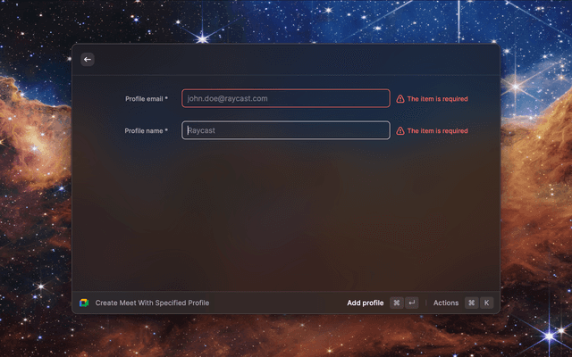Open the Actions menu

click(446, 303)
